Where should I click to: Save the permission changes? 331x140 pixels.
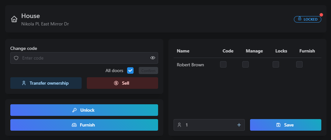point(286,125)
